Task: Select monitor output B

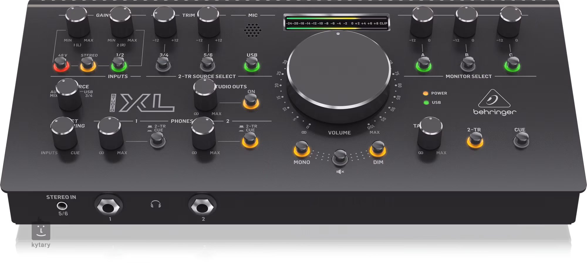Action: point(468,64)
